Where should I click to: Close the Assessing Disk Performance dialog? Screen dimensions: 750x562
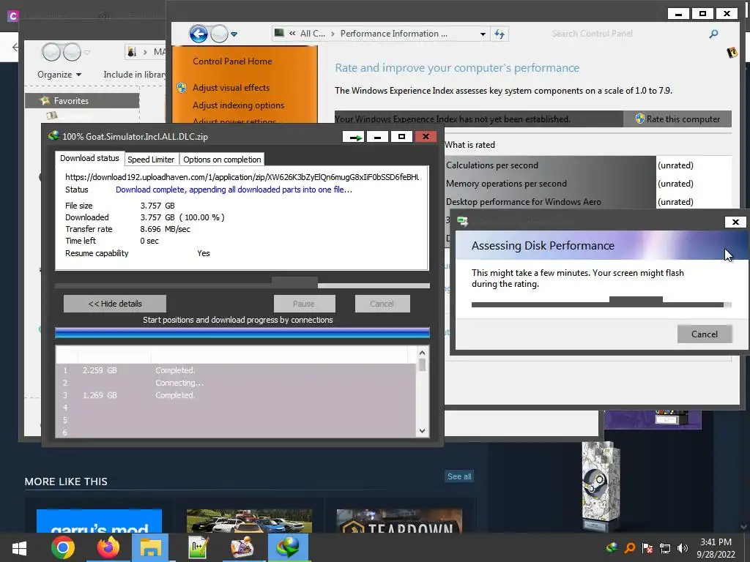click(x=735, y=222)
